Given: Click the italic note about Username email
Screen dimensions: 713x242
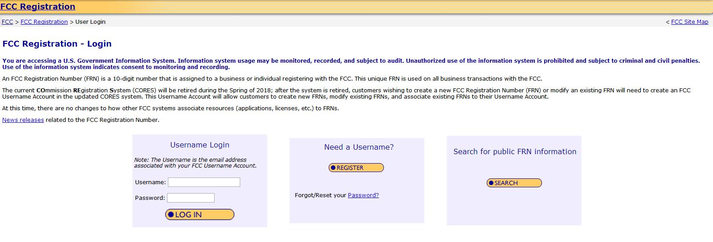Looking at the screenshot, I should coord(195,163).
